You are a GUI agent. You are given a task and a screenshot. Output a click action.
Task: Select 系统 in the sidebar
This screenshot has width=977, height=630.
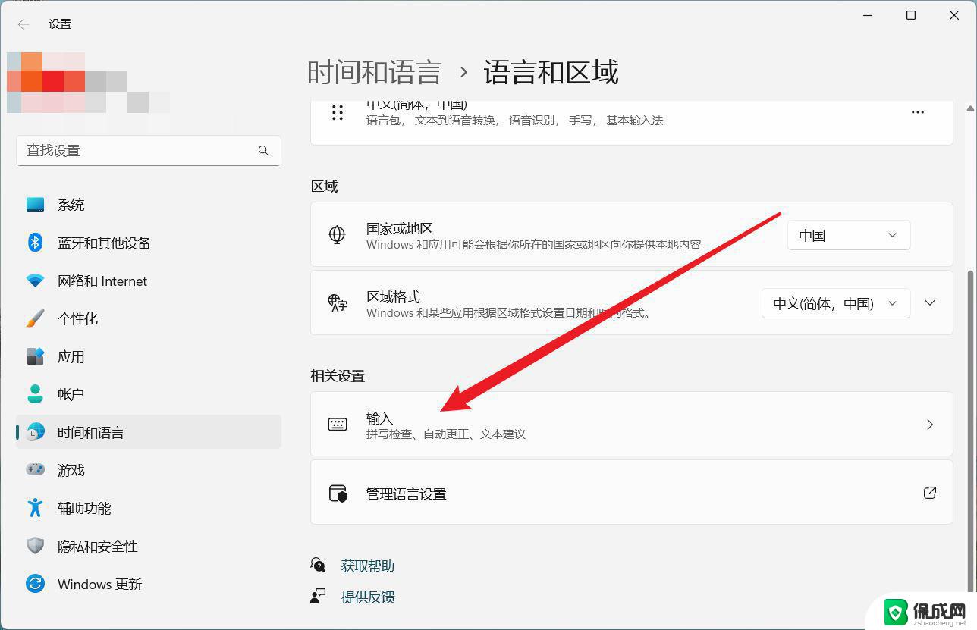click(149, 205)
